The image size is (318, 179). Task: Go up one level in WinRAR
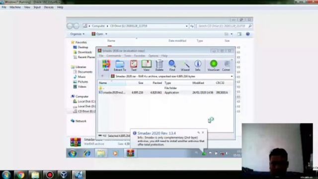pyautogui.click(x=102, y=76)
